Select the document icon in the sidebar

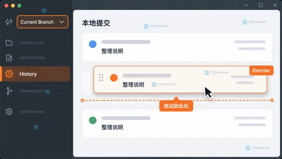pyautogui.click(x=9, y=58)
